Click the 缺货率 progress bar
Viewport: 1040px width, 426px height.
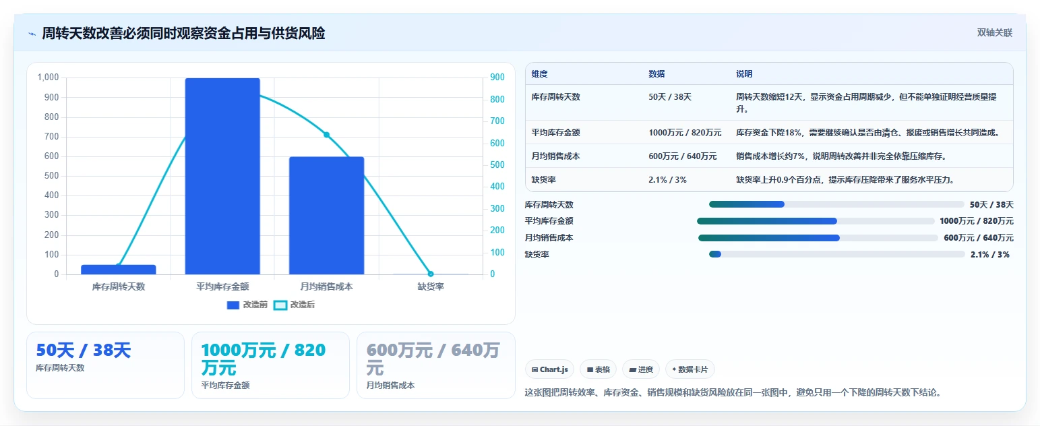coord(836,254)
